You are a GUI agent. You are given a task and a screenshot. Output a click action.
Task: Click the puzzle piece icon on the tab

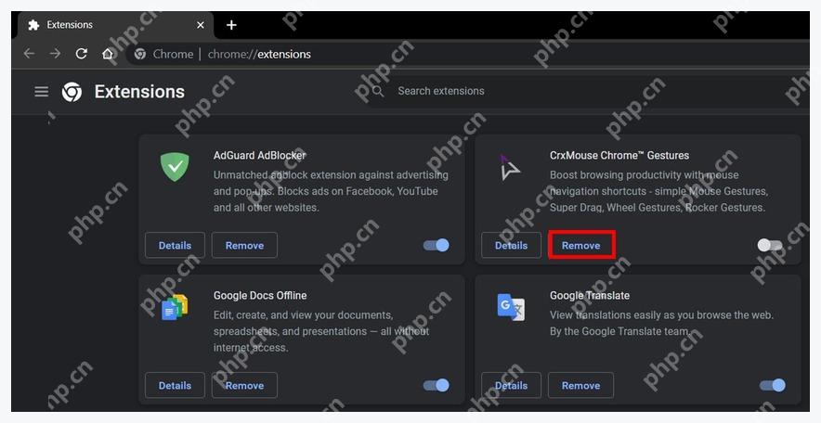click(x=33, y=24)
